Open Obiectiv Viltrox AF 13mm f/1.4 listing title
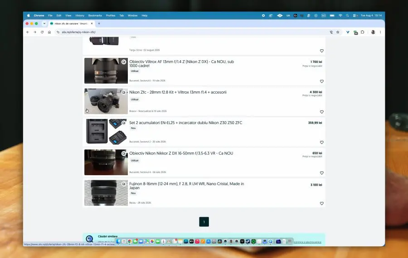The height and width of the screenshot is (258, 408). [182, 64]
